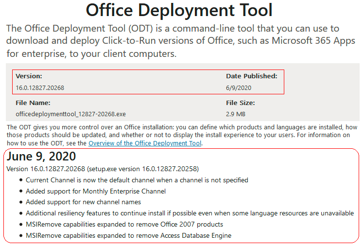Click the bullet about Current Channel default
The height and width of the screenshot is (247, 364).
click(x=137, y=180)
